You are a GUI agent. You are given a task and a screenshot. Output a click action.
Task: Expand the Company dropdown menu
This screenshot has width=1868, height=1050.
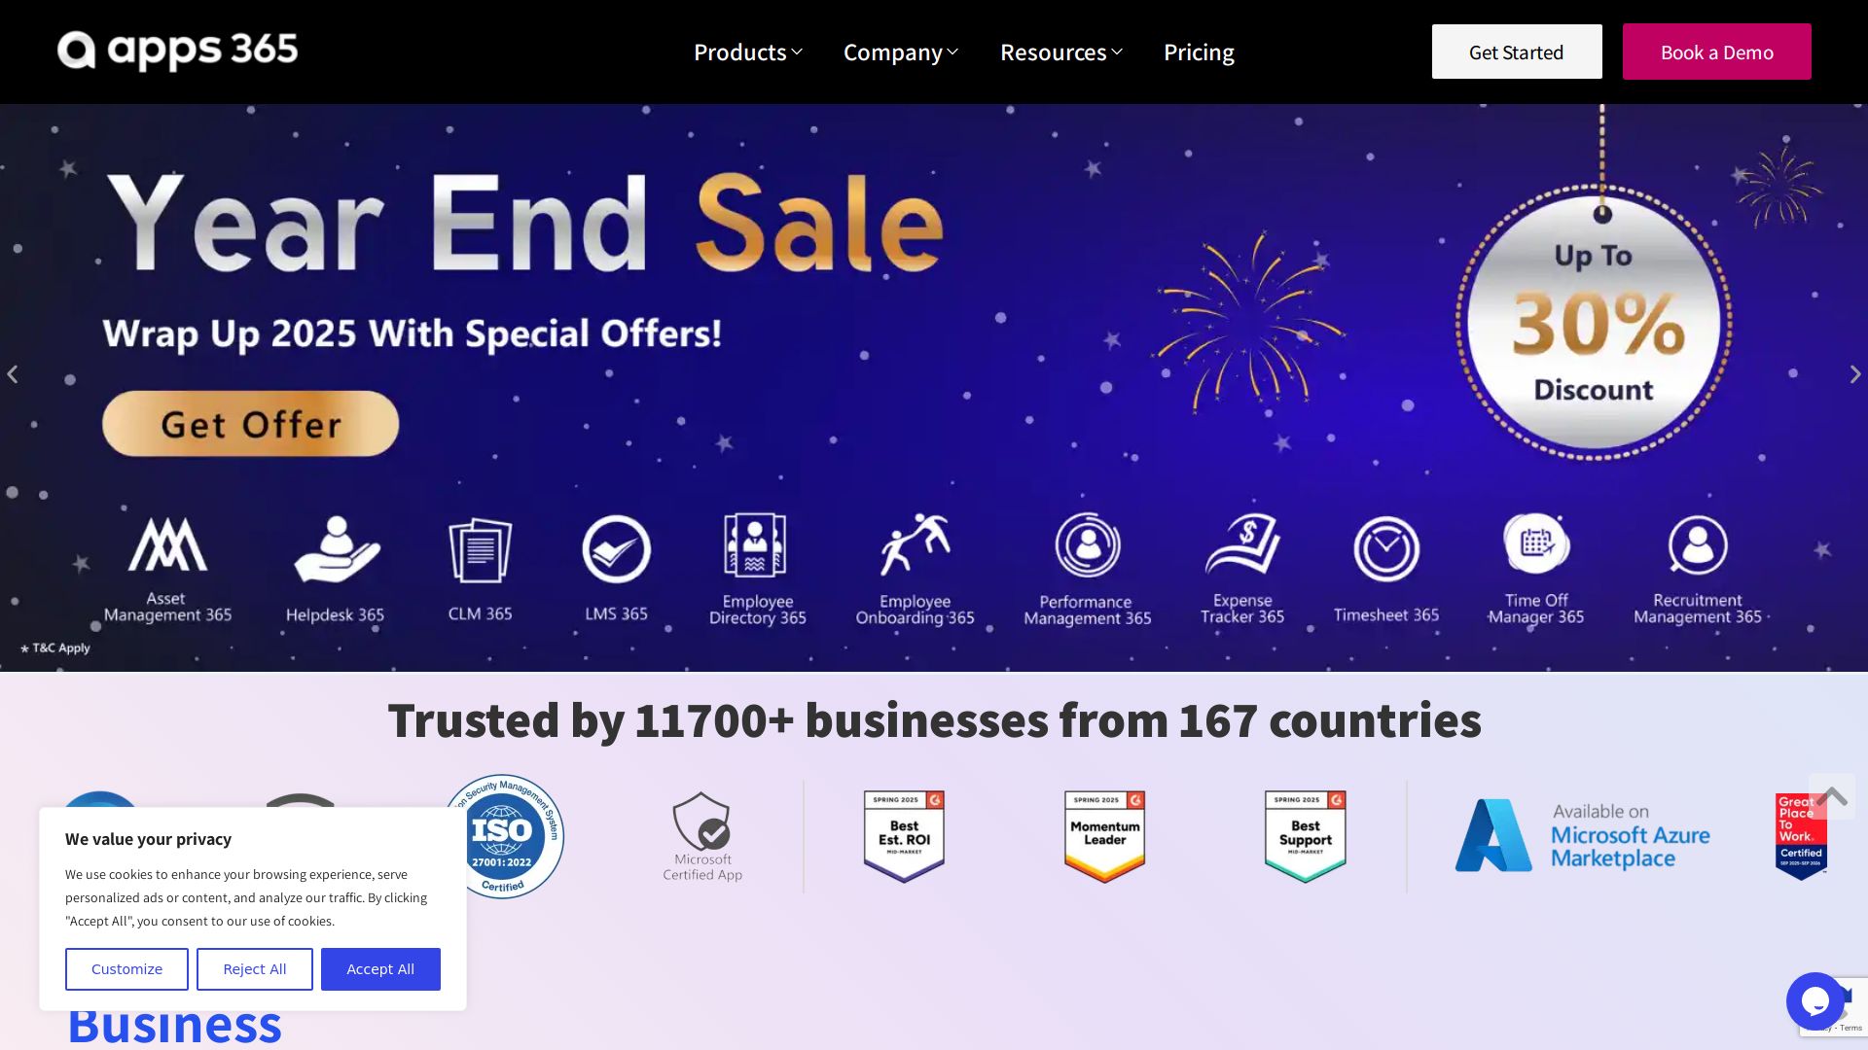(x=900, y=52)
